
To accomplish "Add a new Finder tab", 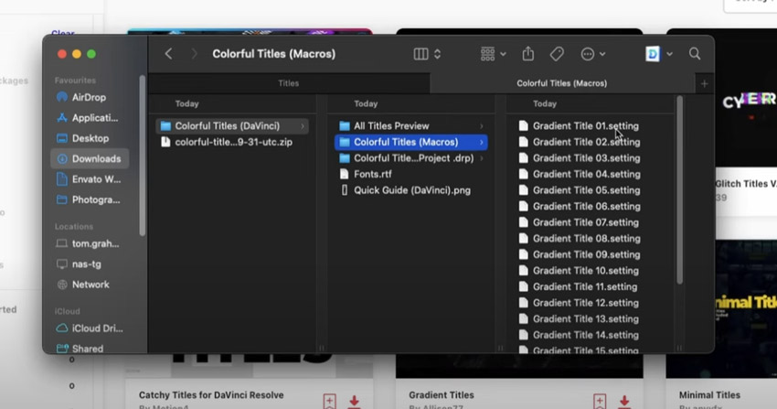I will (x=704, y=84).
